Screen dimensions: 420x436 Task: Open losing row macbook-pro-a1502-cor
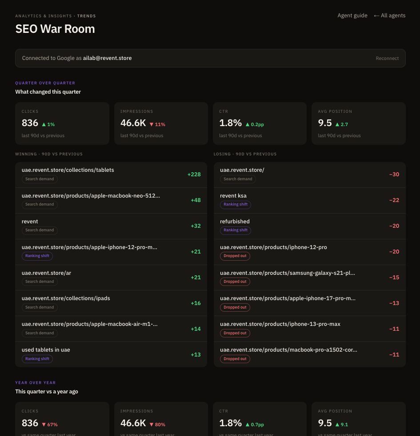pyautogui.click(x=309, y=355)
